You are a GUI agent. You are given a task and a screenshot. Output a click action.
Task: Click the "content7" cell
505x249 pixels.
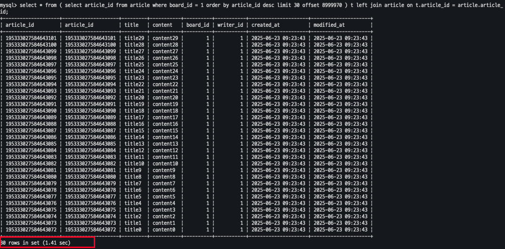point(164,183)
